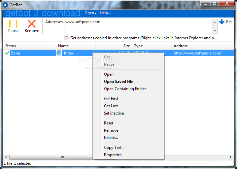Sort by the Address column header
The width and height of the screenshot is (237, 169).
[x=203, y=46]
